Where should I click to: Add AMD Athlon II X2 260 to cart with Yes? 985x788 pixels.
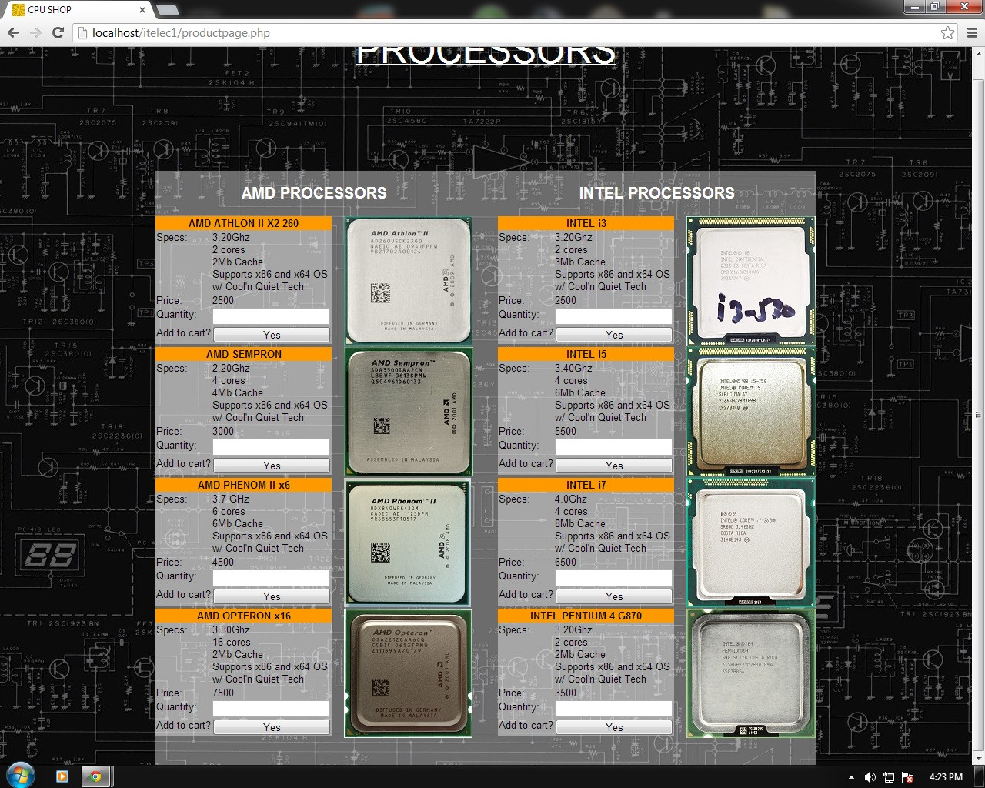(272, 335)
